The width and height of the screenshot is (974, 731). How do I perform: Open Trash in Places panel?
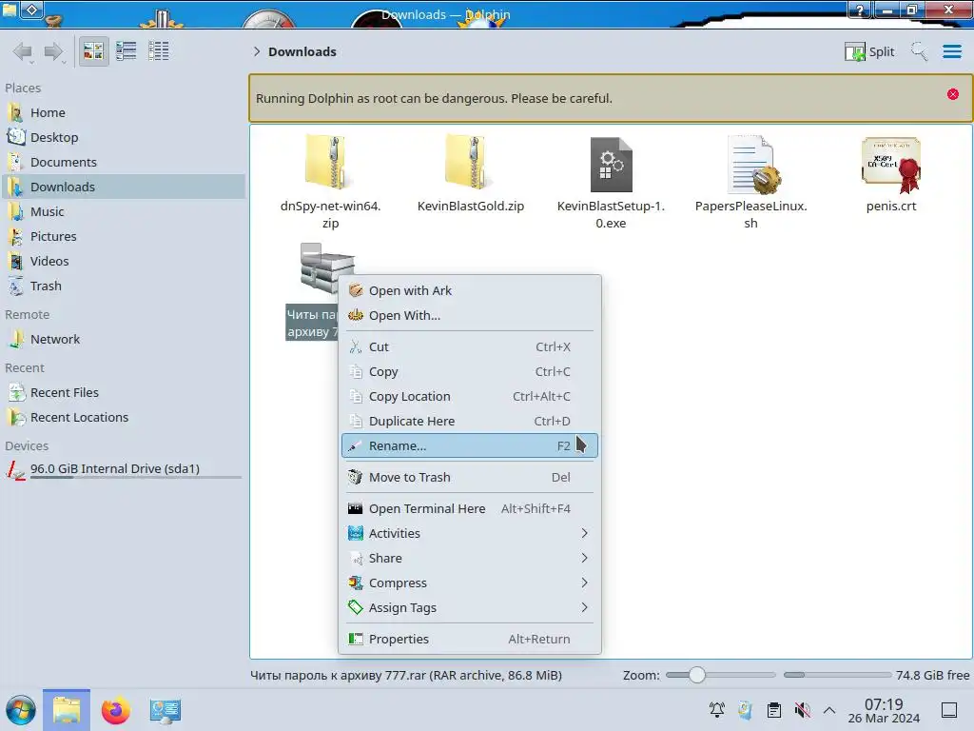pos(123,286)
